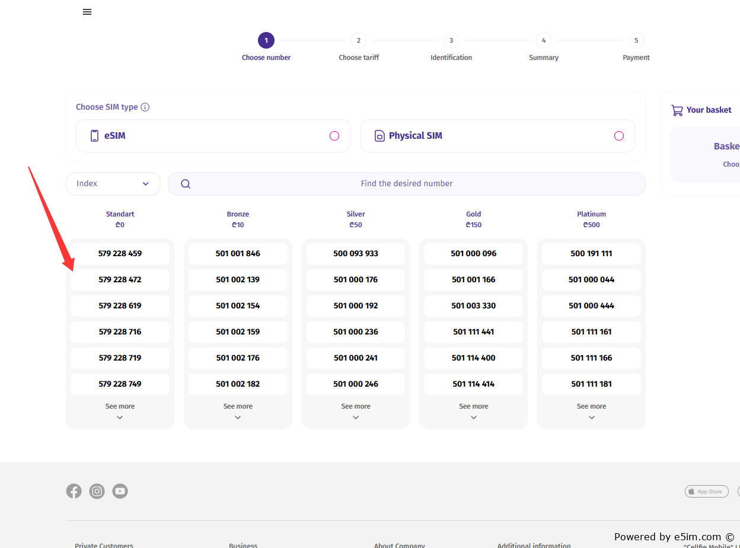Open the Index dropdown
The image size is (740, 548).
pyautogui.click(x=113, y=184)
